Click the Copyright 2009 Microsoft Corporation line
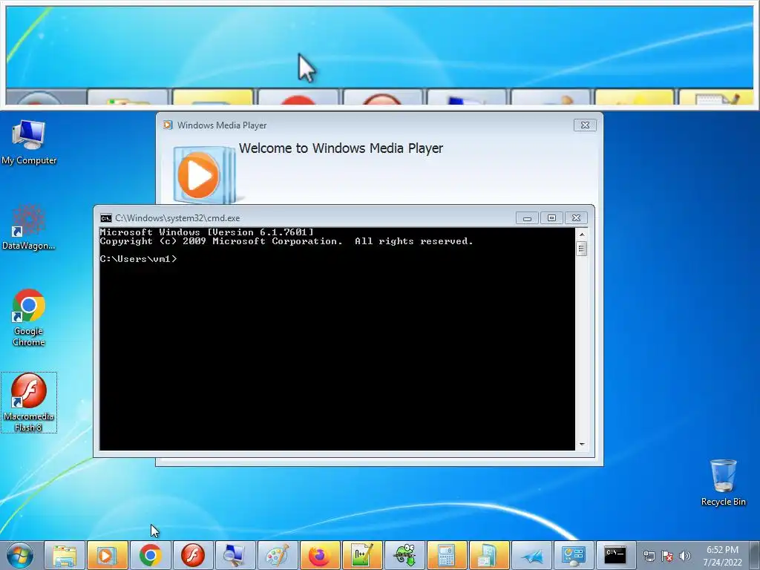This screenshot has height=570, width=760. coord(286,241)
